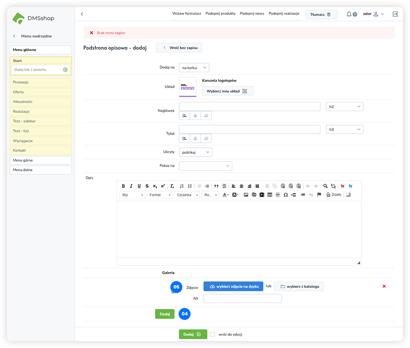This screenshot has height=348, width=410.
Task: Toggle bold formatting in editor
Action: 123,186
